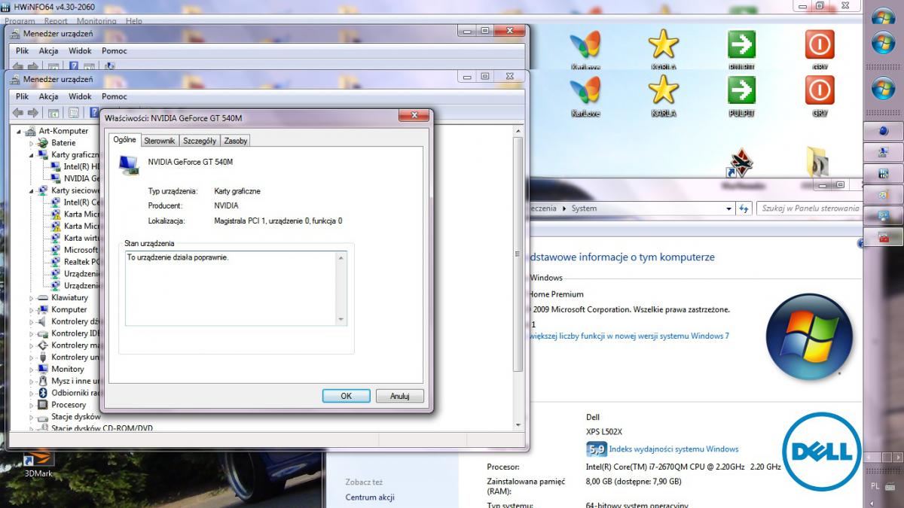The width and height of the screenshot is (904, 508).
Task: Expand the Kontrolery dźw tree node
Action: click(32, 321)
